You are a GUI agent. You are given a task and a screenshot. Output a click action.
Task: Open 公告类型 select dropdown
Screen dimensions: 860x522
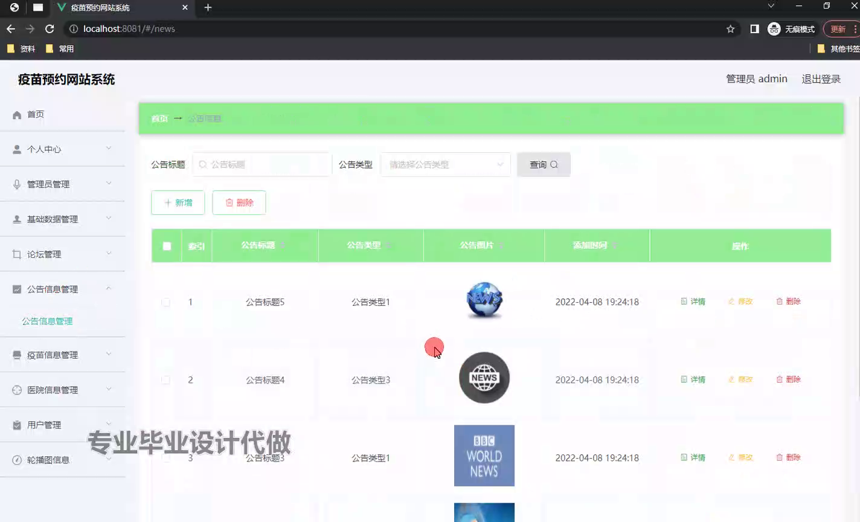(445, 164)
